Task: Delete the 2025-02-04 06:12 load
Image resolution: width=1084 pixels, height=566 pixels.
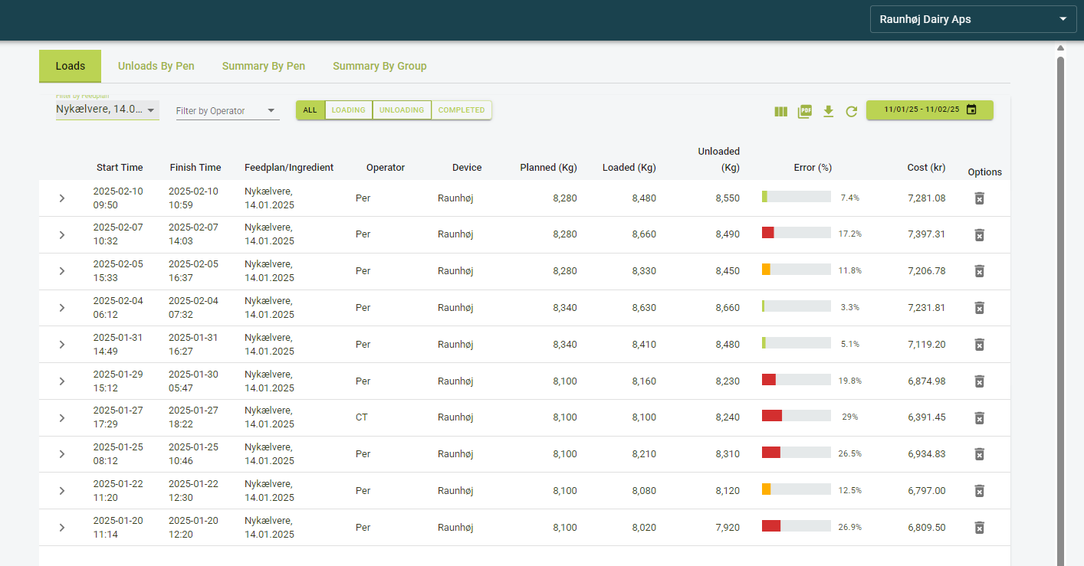Action: (979, 308)
